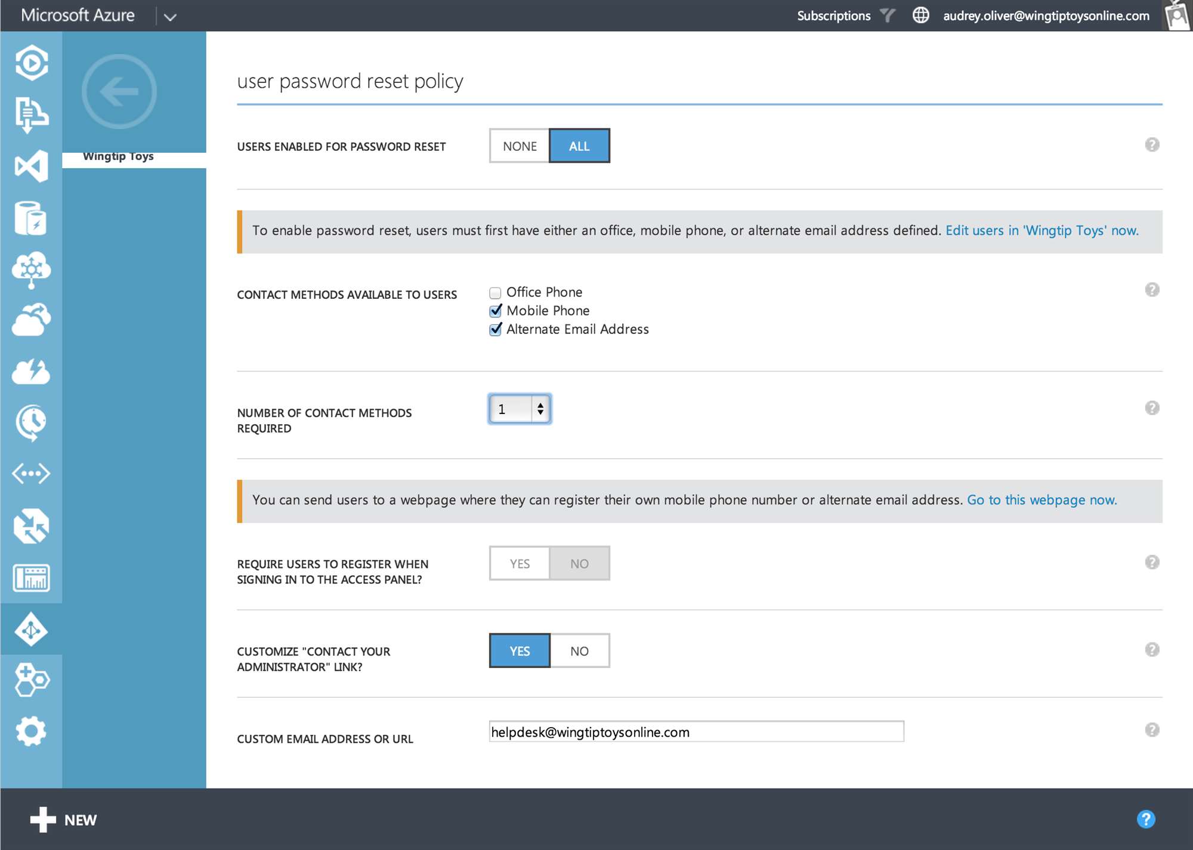Open the audrey.oliver account menu
The height and width of the screenshot is (850, 1193).
point(1046,16)
